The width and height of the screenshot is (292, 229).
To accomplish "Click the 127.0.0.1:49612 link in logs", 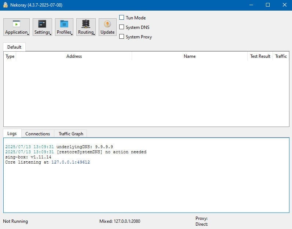I will (x=70, y=162).
